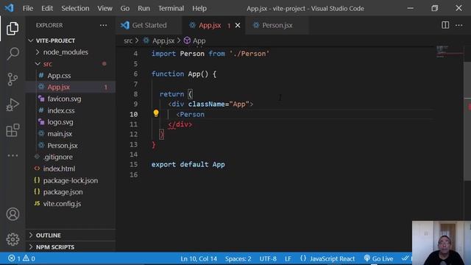Open the Accounts menu icon
This screenshot has width=471, height=265.
(13, 214)
